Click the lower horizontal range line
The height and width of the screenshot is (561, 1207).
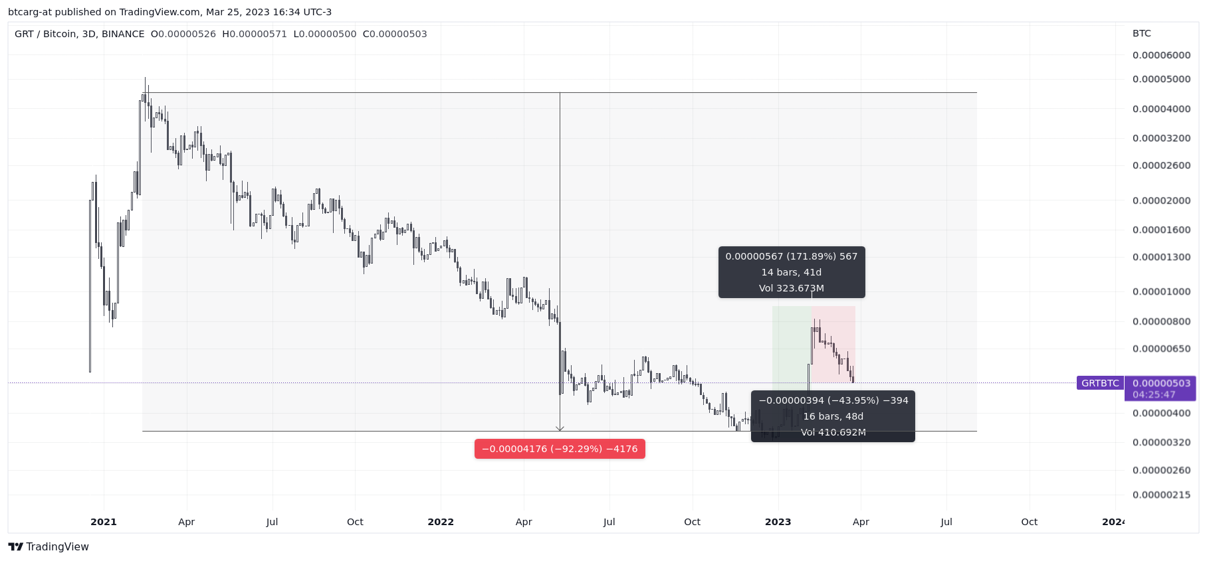[560, 432]
